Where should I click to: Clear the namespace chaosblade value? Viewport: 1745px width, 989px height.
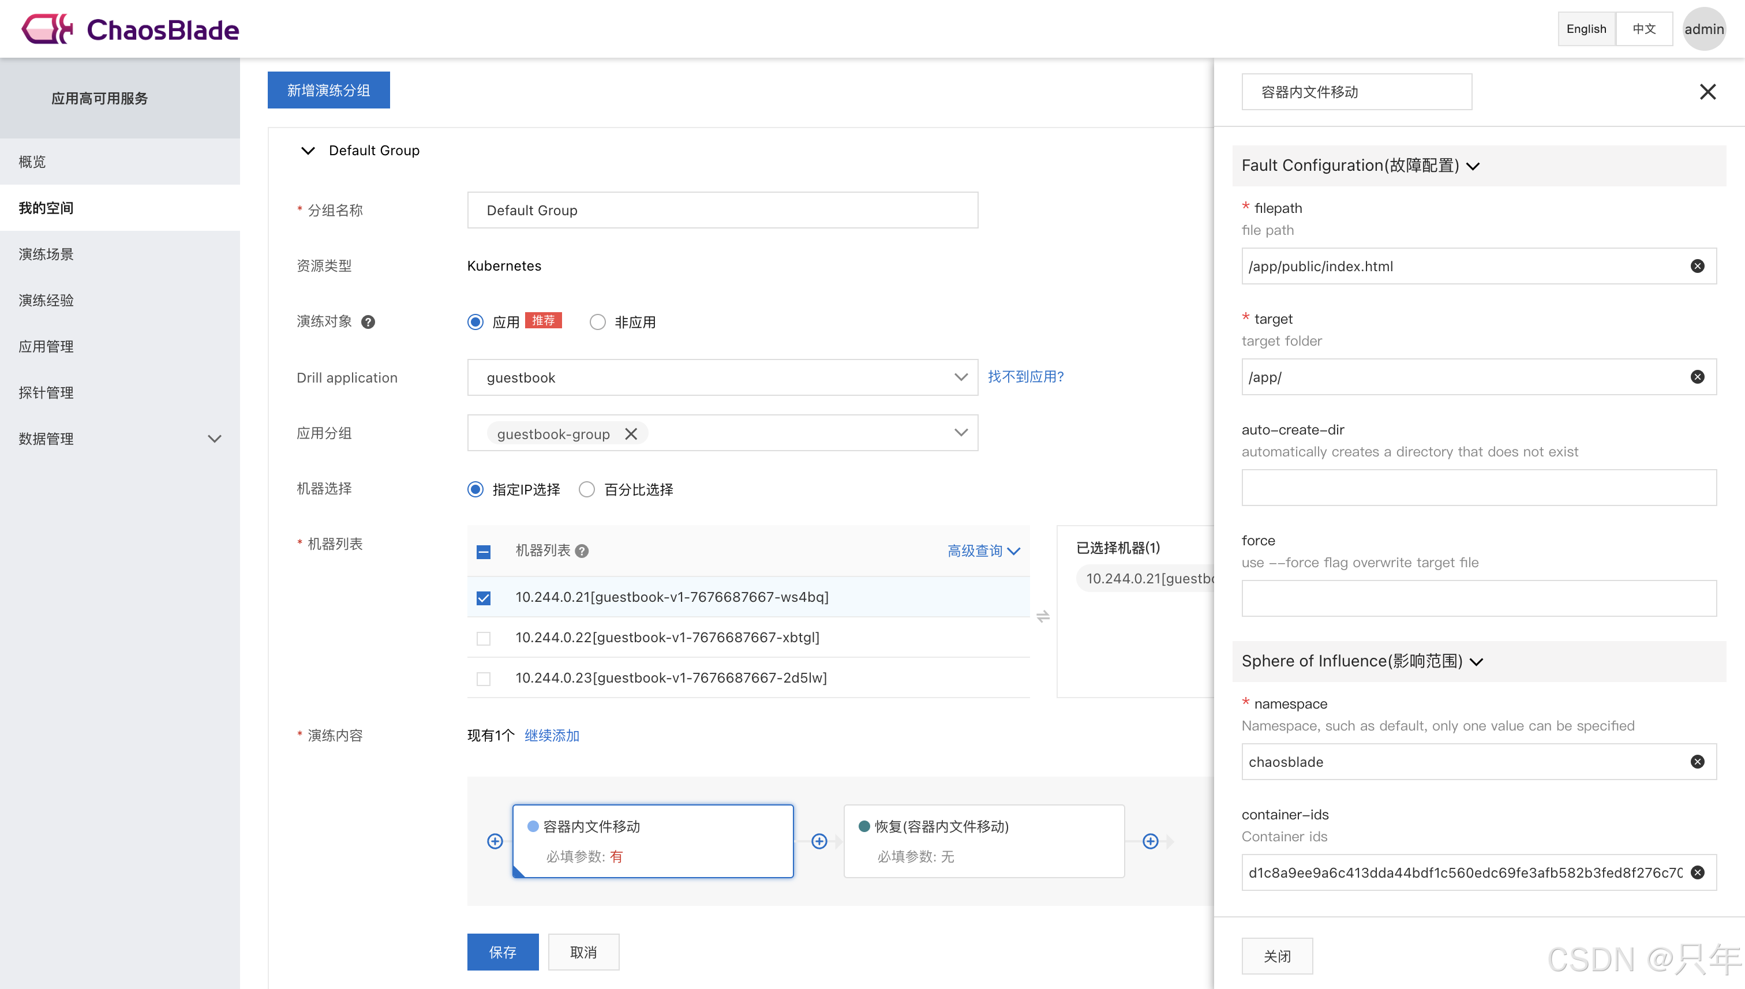tap(1697, 762)
